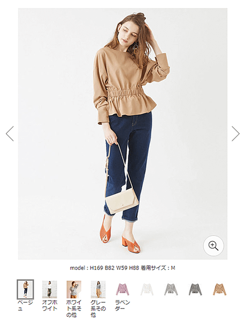Show the オフホワイト model thumbnail
Viewport: 245px width, 321px height.
point(50,289)
